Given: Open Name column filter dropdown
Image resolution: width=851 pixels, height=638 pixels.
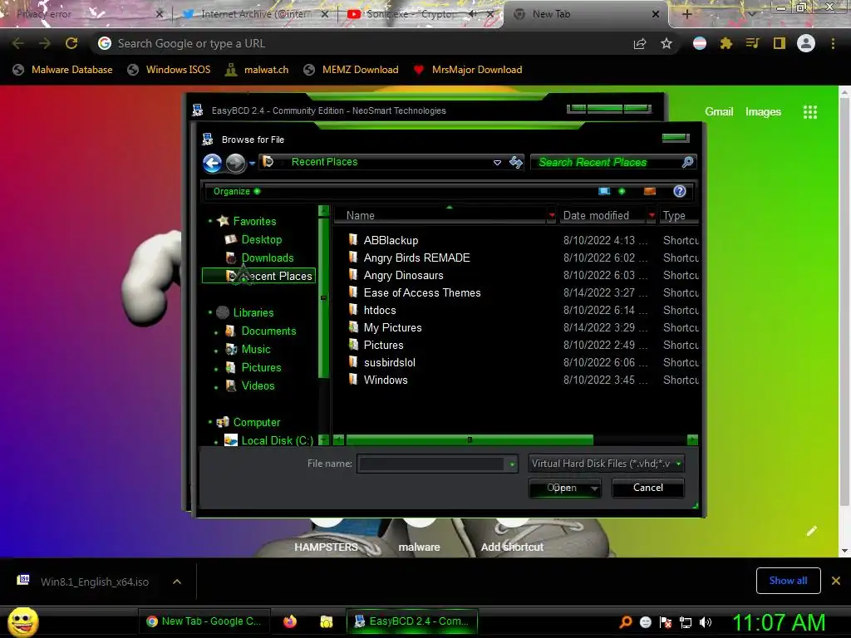Looking at the screenshot, I should pos(552,215).
